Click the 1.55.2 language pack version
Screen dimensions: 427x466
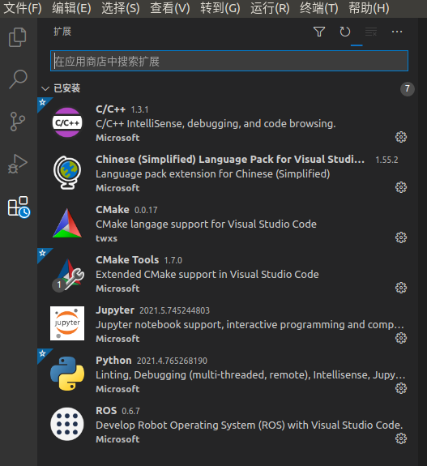click(x=386, y=160)
